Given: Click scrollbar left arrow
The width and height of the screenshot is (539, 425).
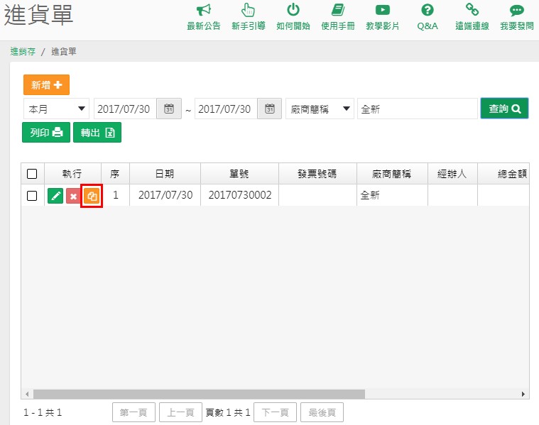Looking at the screenshot, I should (27, 394).
